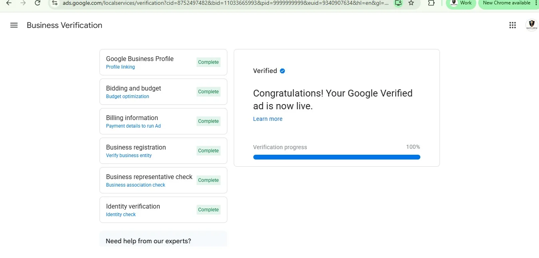Click the 100% progress value

pos(413,147)
